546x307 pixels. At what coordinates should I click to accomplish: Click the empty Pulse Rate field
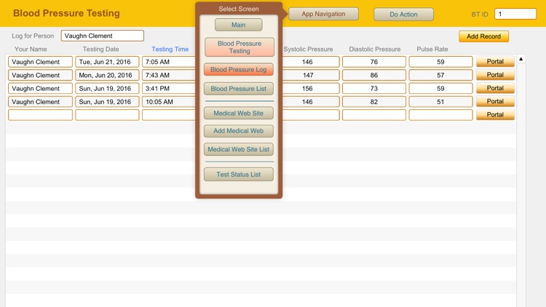point(440,115)
